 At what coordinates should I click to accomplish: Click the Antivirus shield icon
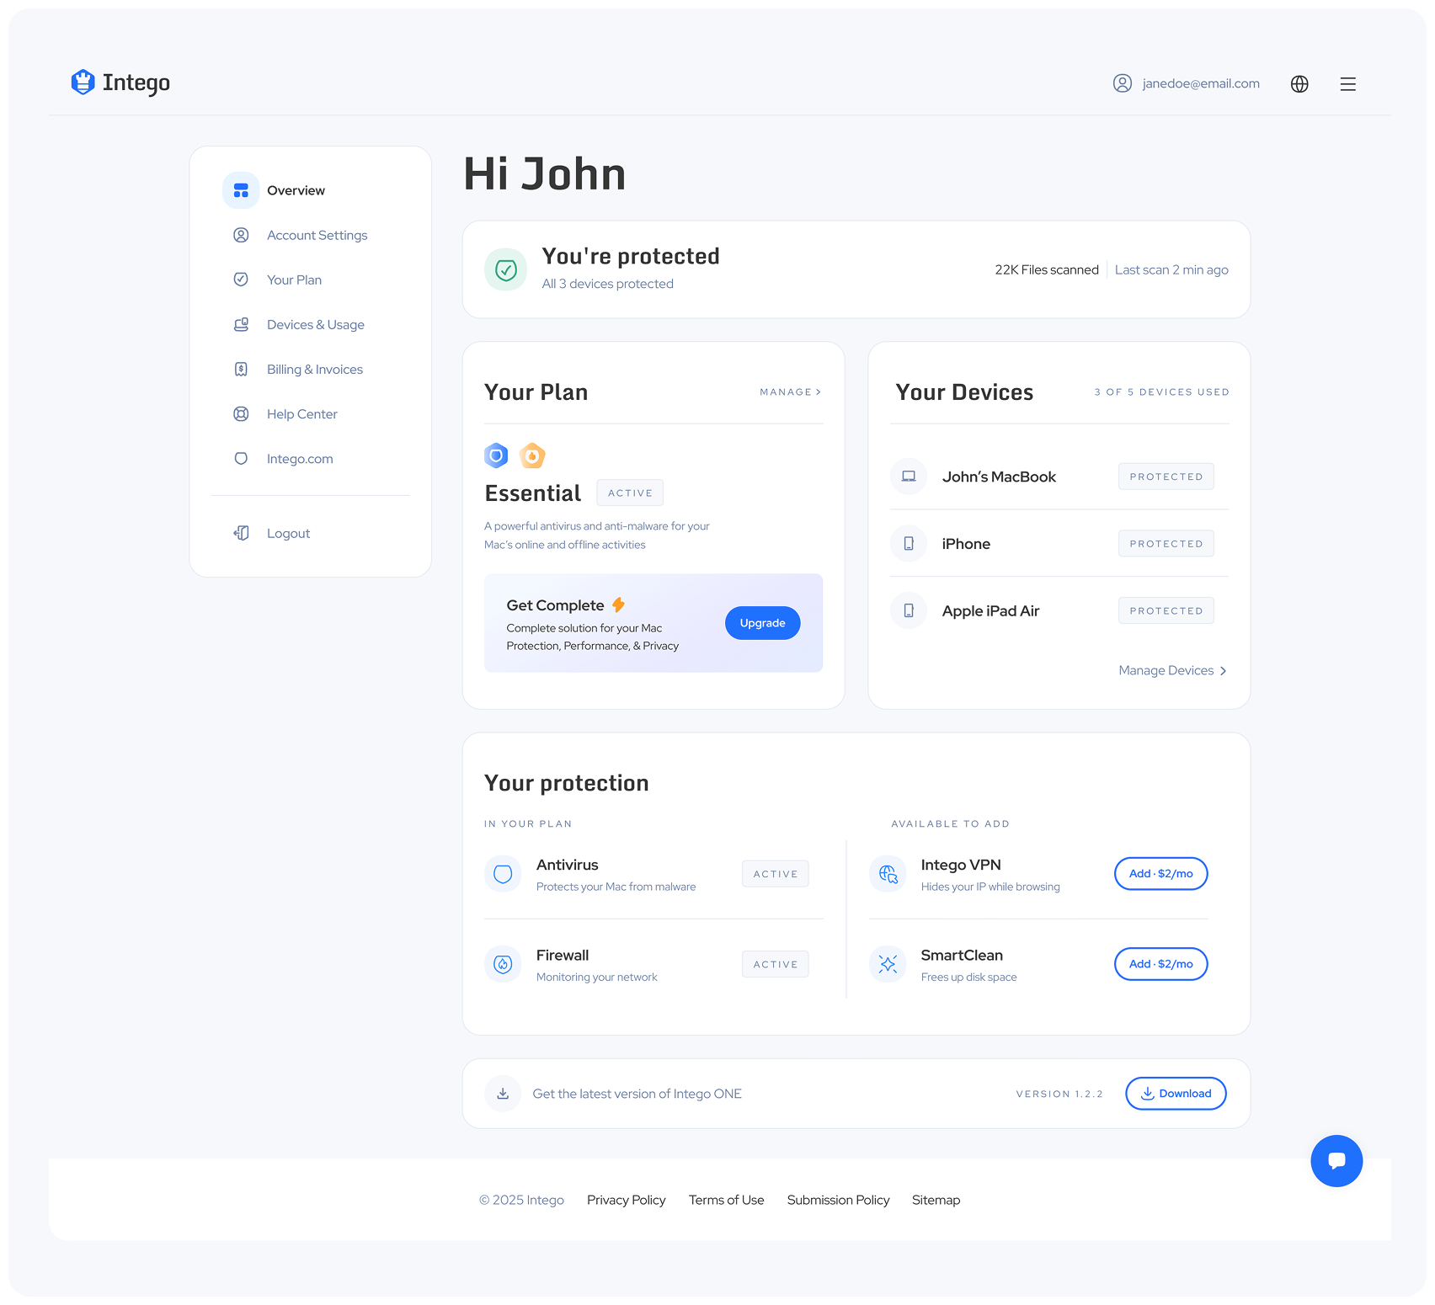click(x=503, y=874)
